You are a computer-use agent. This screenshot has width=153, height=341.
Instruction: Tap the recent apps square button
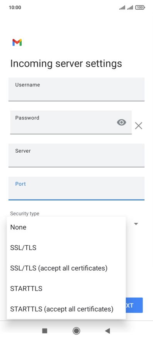[x=45, y=331]
